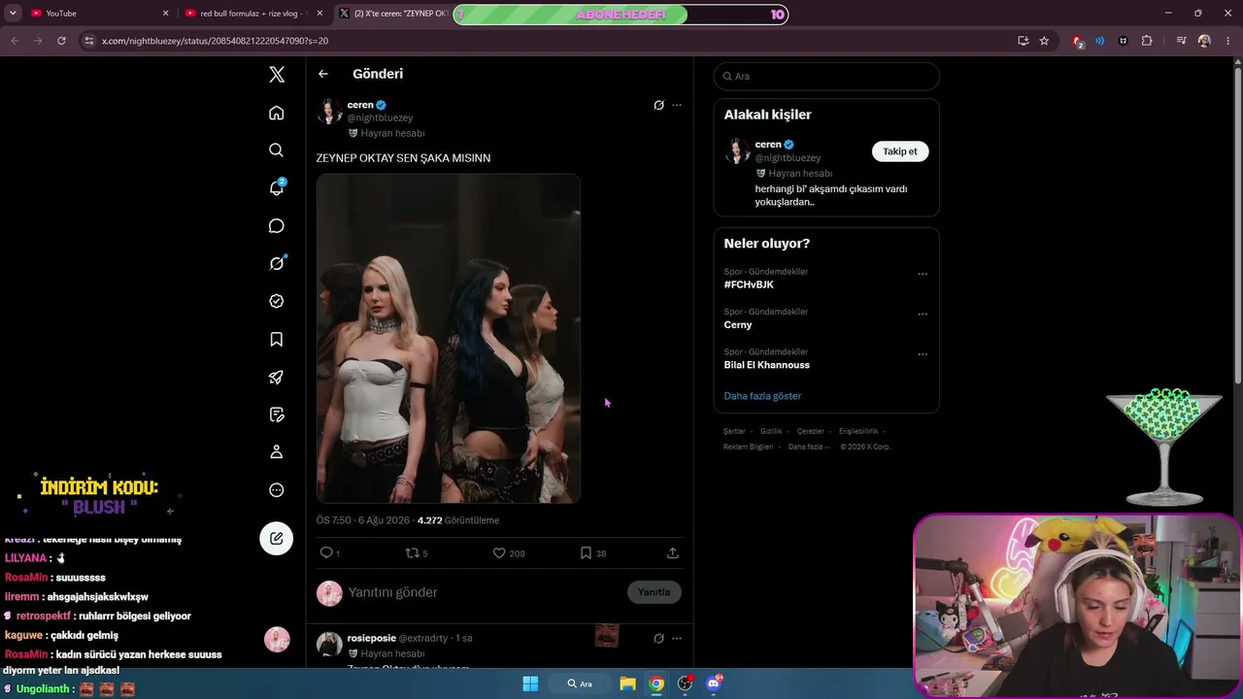Screen dimensions: 1243x699
Task: Open Discord from the taskbar
Action: click(x=714, y=683)
